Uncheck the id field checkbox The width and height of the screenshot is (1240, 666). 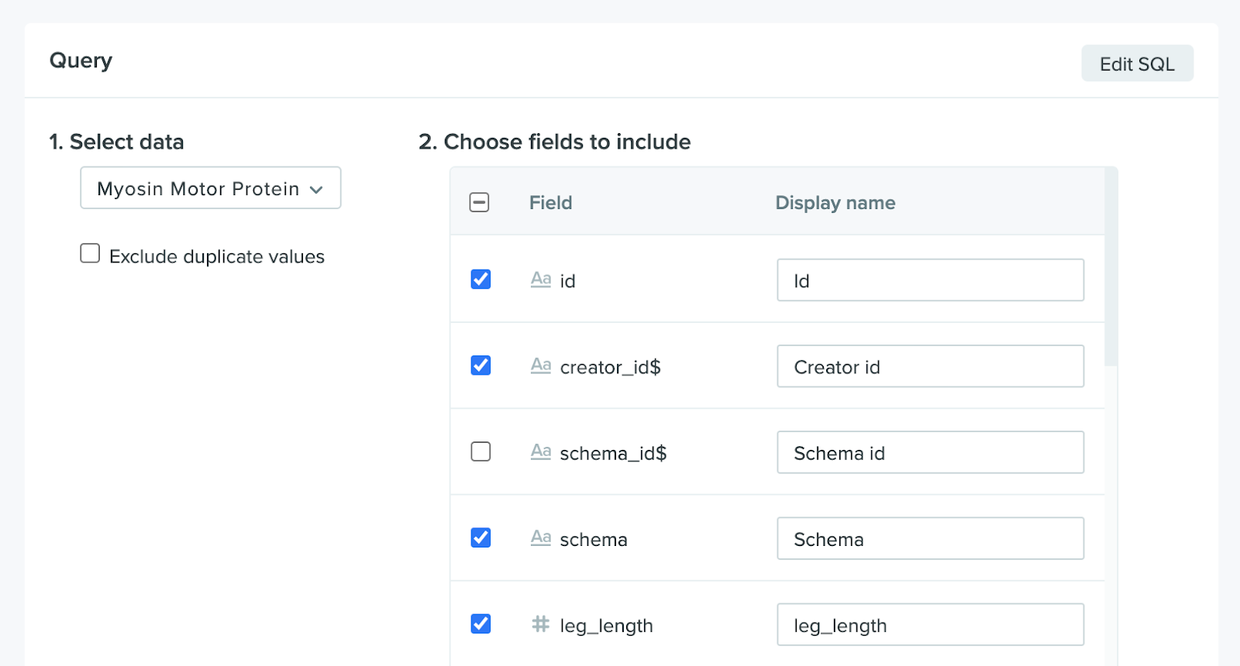[480, 280]
